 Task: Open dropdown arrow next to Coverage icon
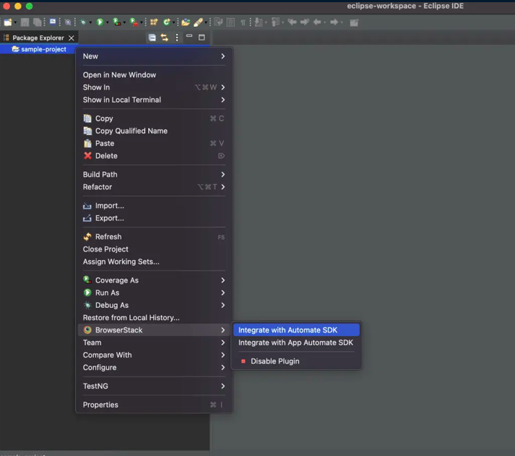[x=124, y=22]
